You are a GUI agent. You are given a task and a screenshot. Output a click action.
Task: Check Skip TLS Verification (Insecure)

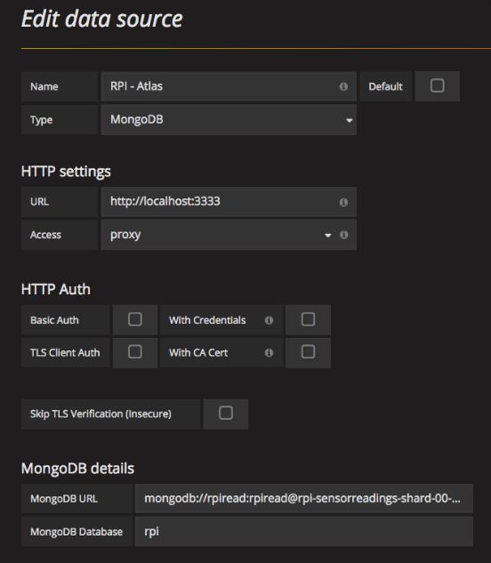point(226,413)
